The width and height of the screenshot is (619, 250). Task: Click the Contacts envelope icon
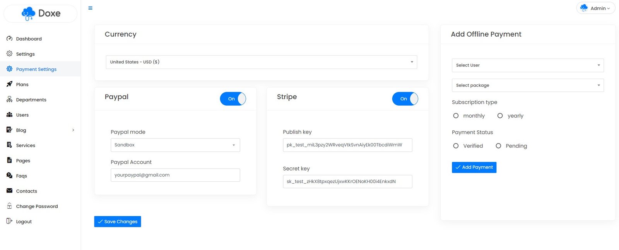(x=9, y=191)
